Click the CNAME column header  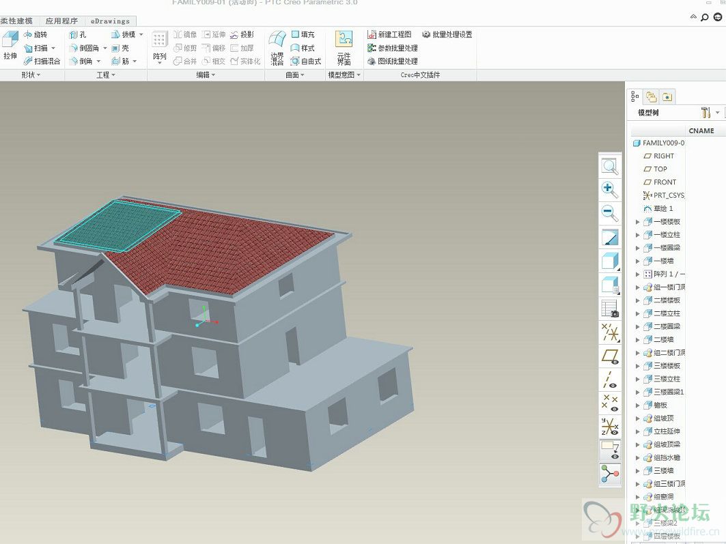point(701,131)
